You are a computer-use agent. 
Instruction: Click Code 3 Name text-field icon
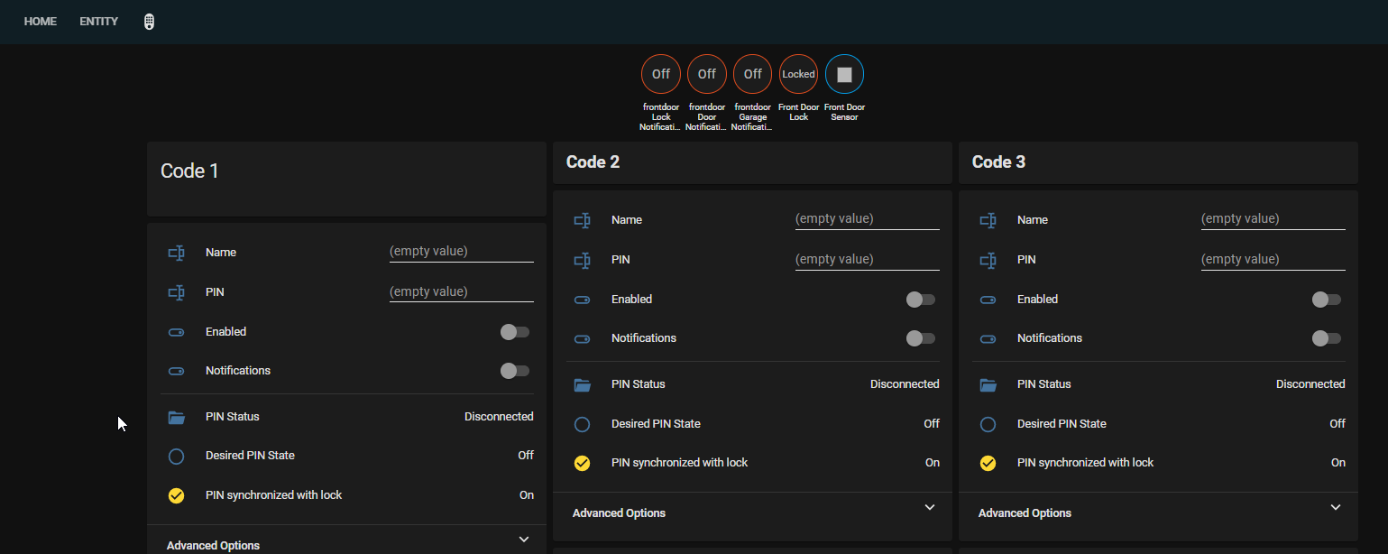988,220
